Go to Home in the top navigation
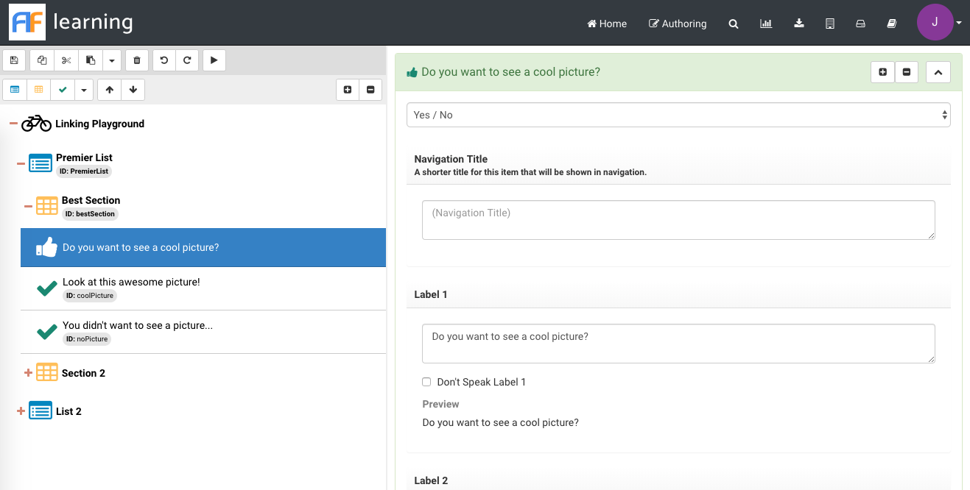970x490 pixels. (607, 24)
